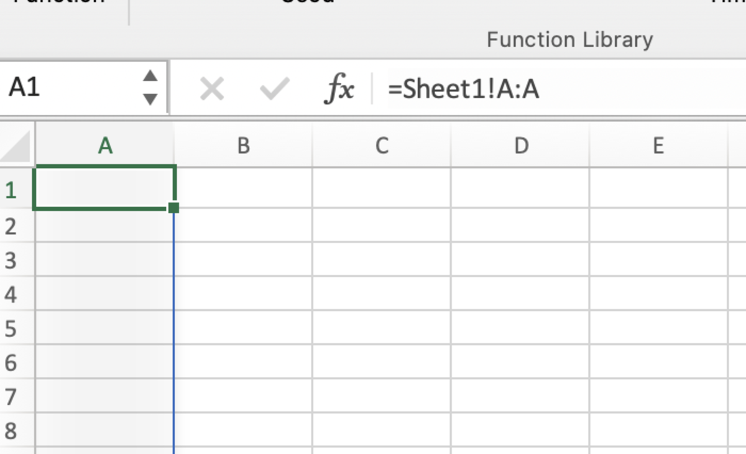Click the Enter checkmark icon in formula bar

pos(274,90)
